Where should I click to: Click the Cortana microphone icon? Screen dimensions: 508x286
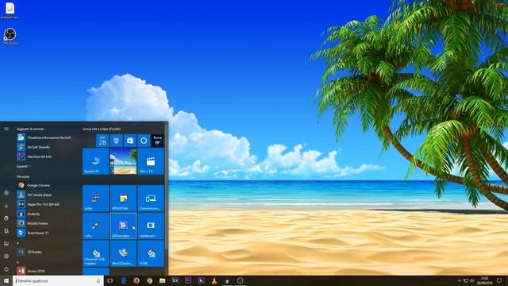[98, 280]
